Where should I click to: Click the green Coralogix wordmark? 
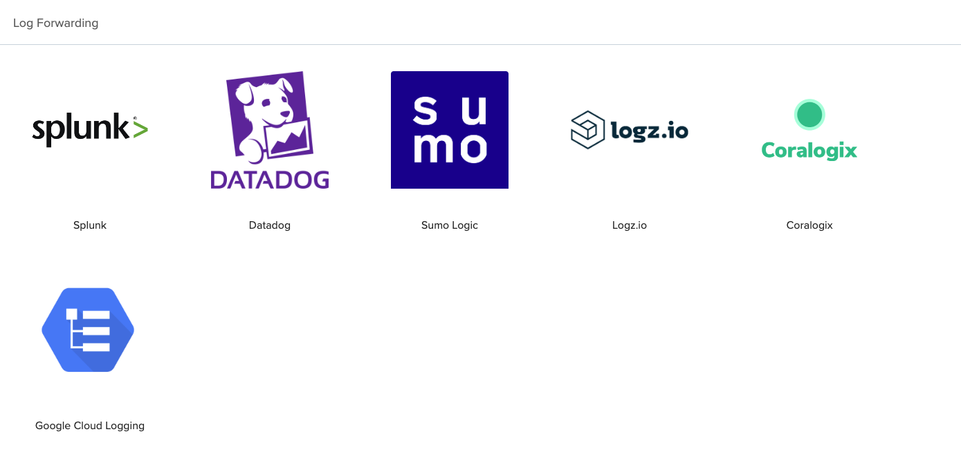click(x=809, y=151)
